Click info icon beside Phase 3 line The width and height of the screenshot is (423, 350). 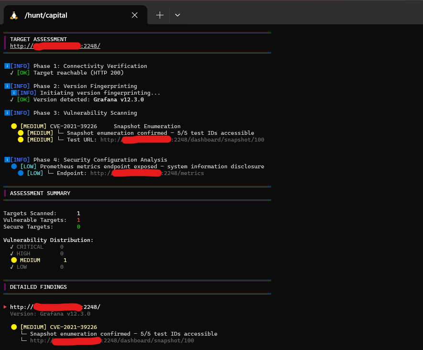click(7, 113)
